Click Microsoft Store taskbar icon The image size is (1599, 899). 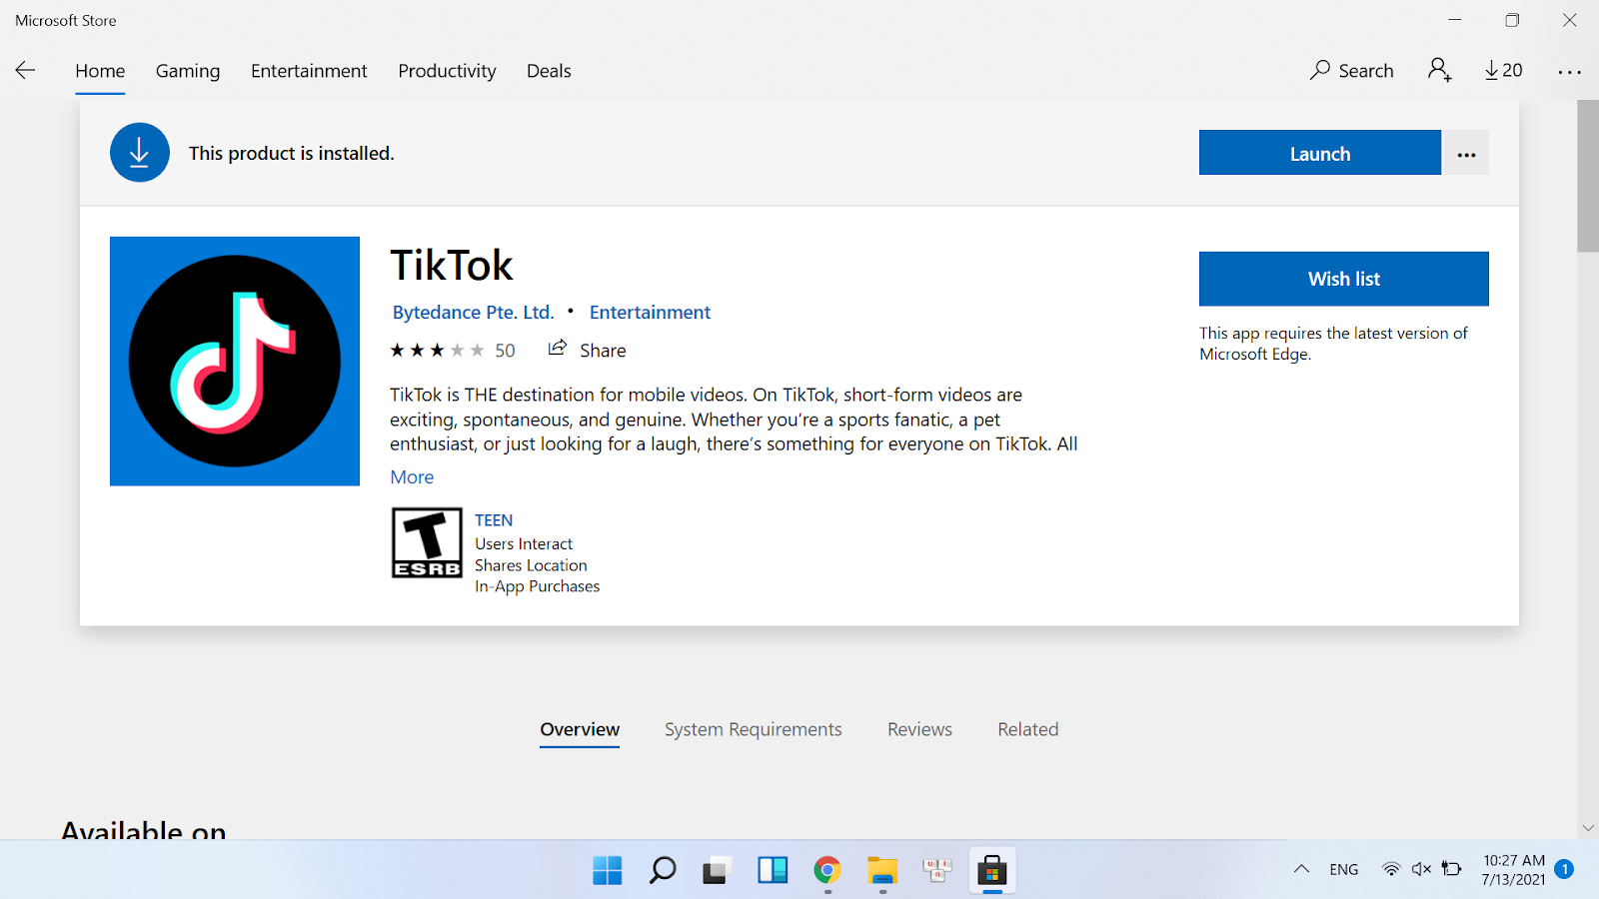click(x=991, y=870)
